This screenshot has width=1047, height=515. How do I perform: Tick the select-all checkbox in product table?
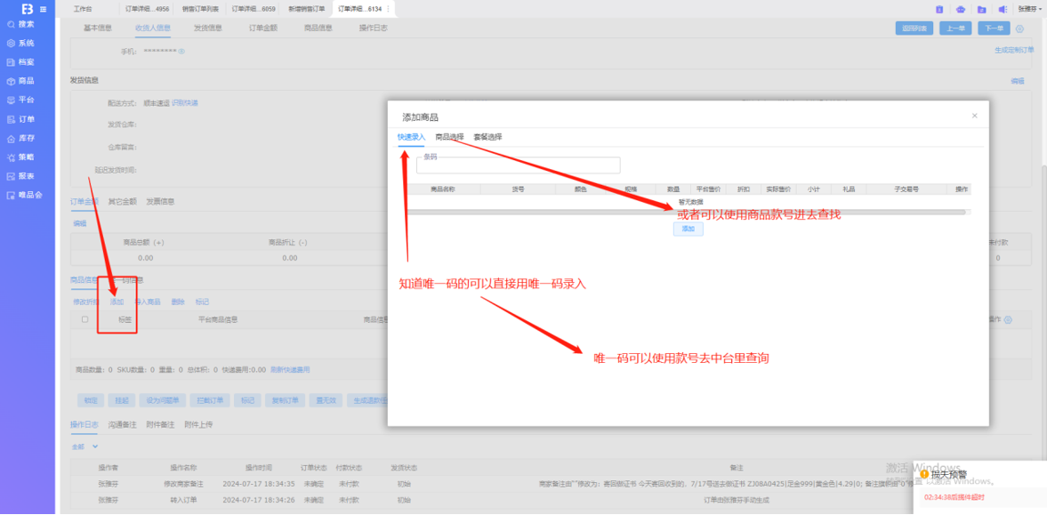click(x=85, y=319)
